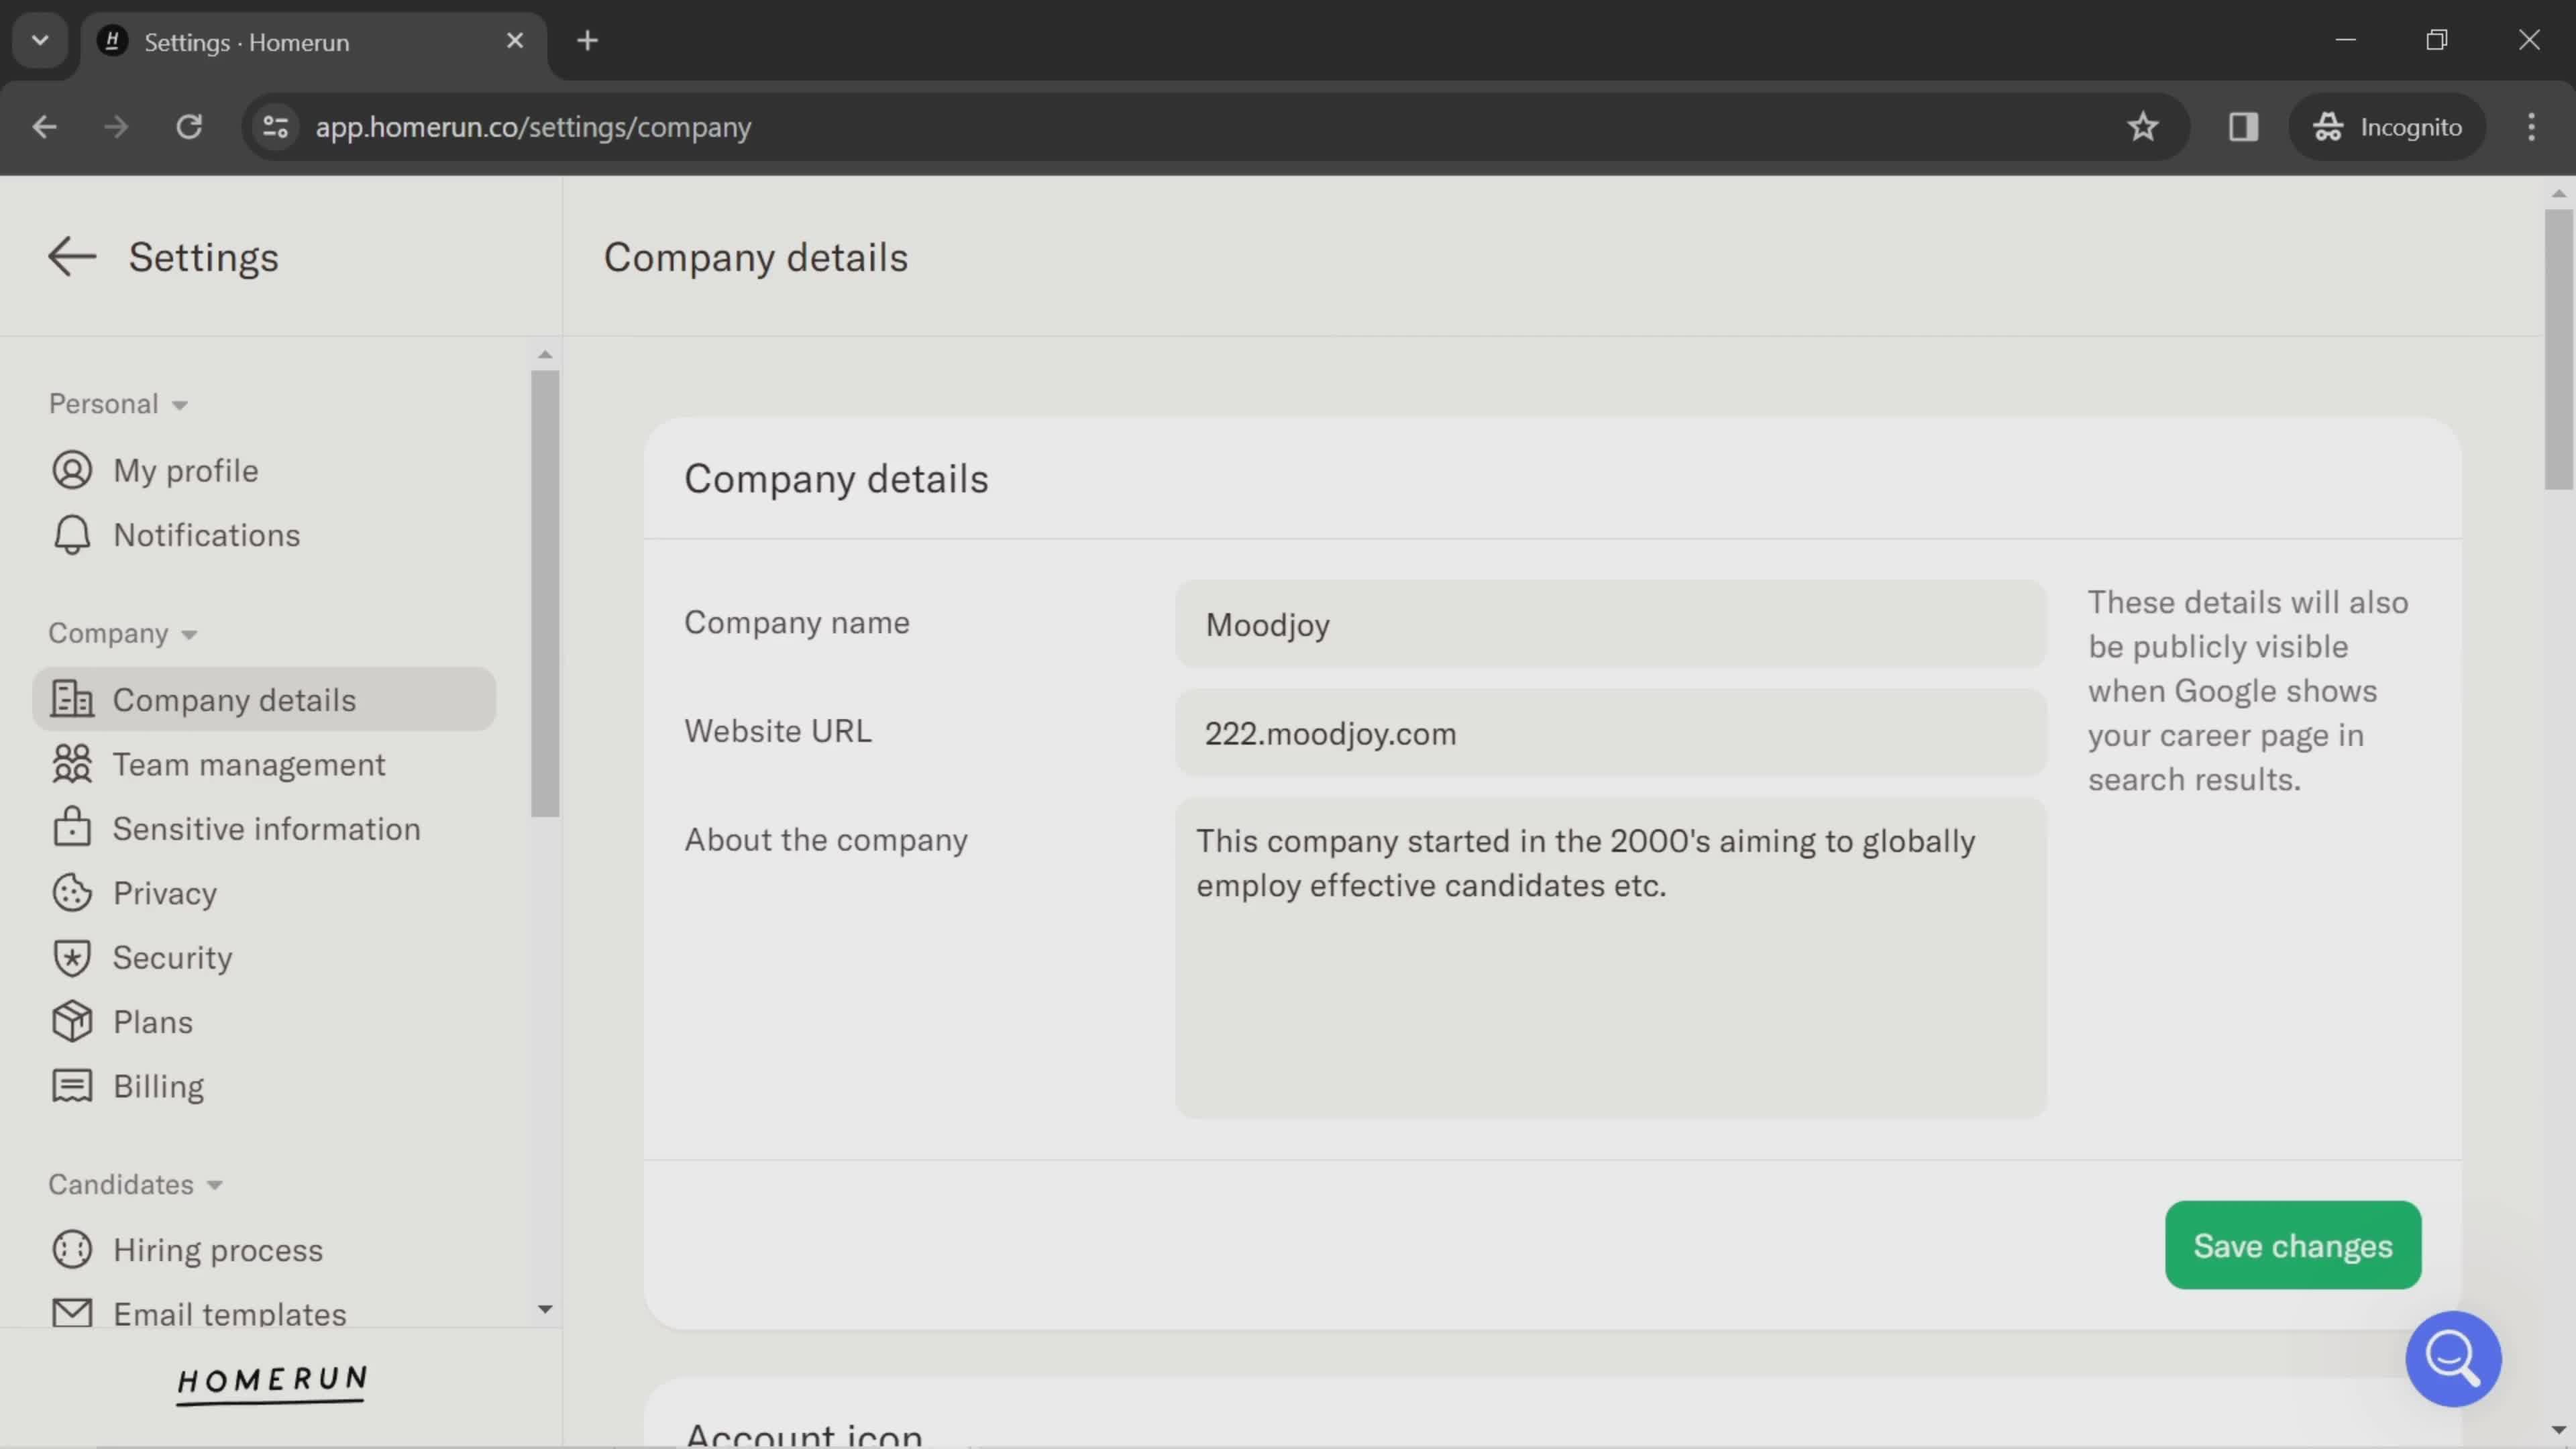2576x1449 pixels.
Task: Click the Plans box icon in sidebar
Action: pos(69,1021)
